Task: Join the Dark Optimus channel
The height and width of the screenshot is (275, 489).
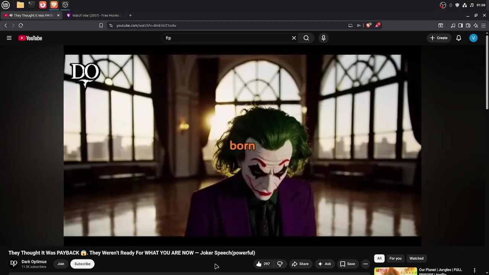Action: click(61, 264)
